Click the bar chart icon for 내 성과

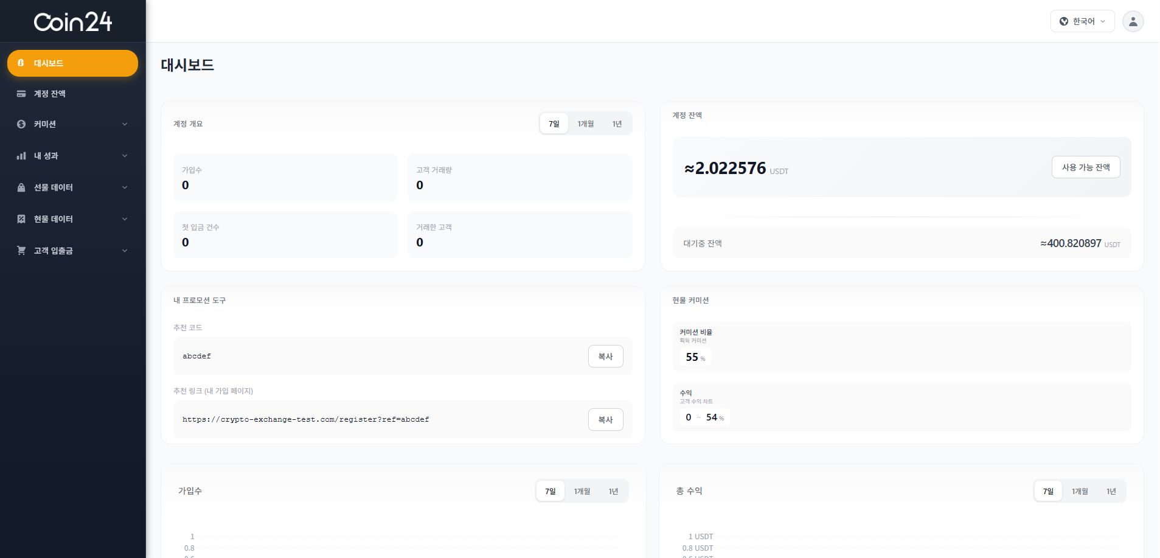21,156
